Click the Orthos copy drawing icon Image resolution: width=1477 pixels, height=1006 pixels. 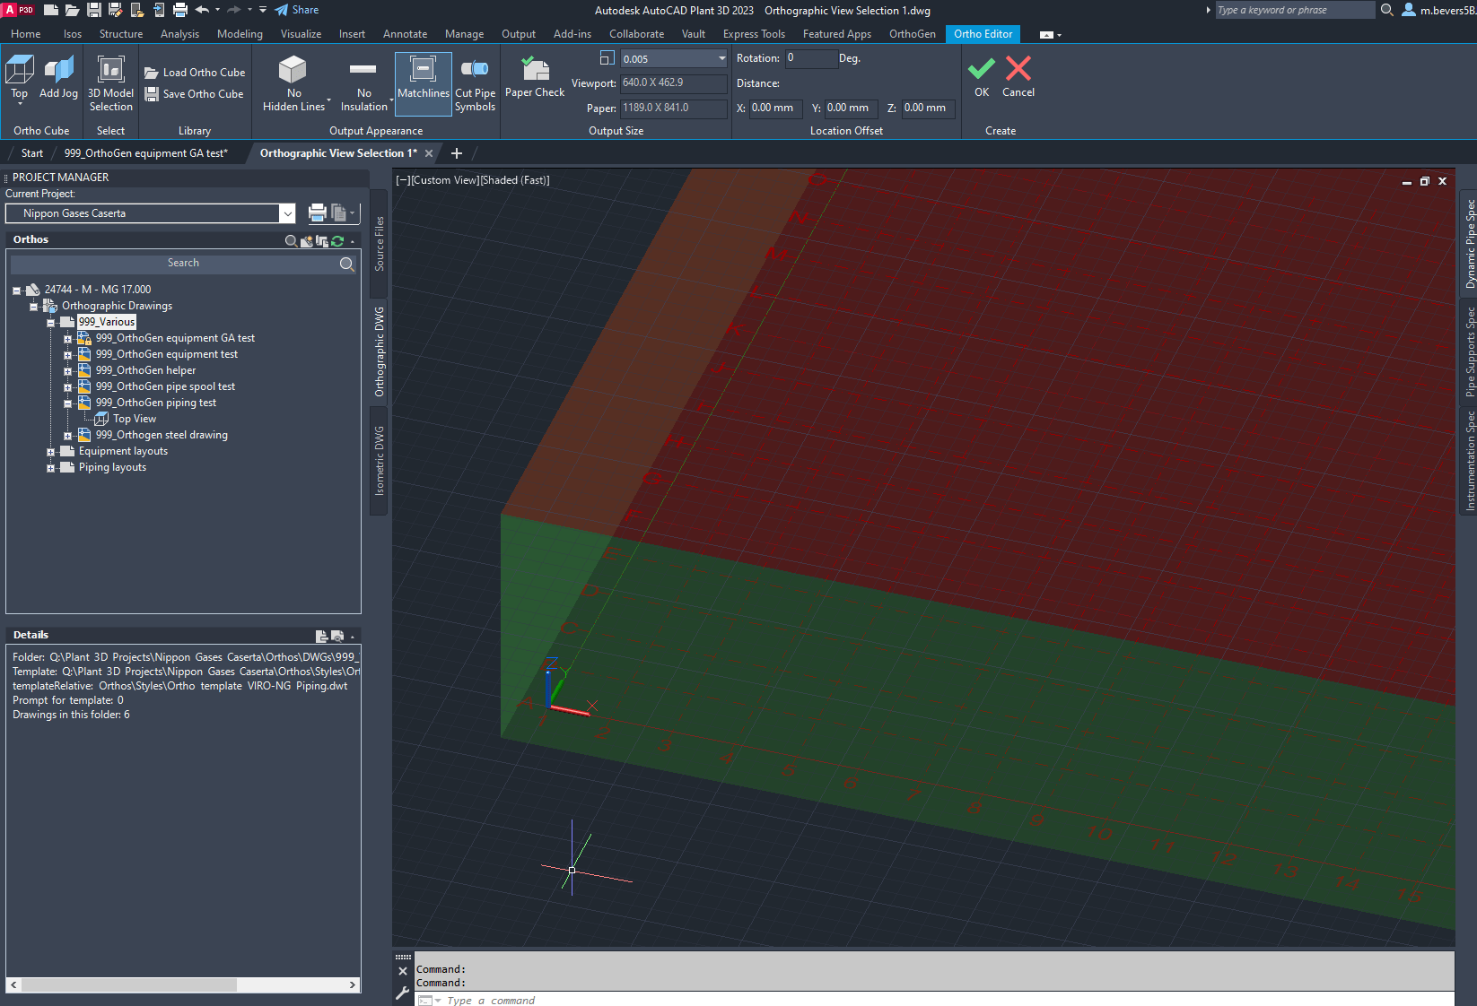pos(322,240)
